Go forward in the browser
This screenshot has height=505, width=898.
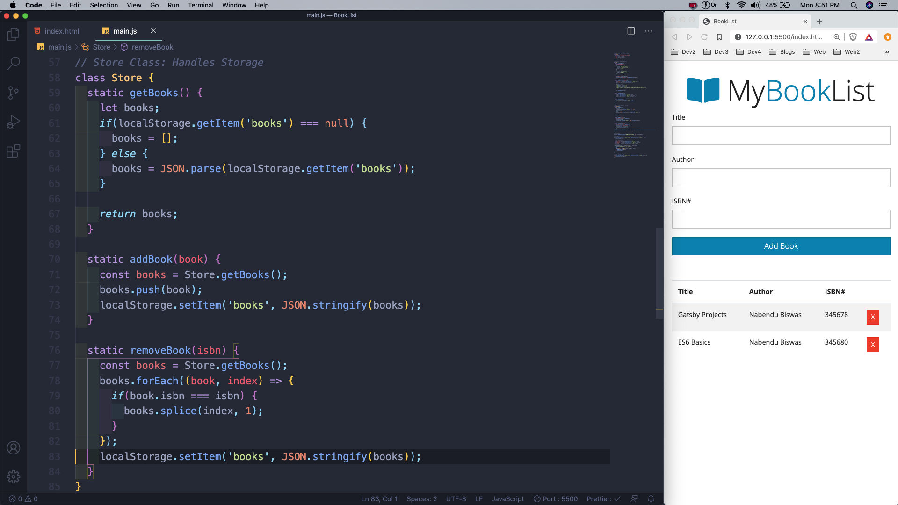(689, 37)
